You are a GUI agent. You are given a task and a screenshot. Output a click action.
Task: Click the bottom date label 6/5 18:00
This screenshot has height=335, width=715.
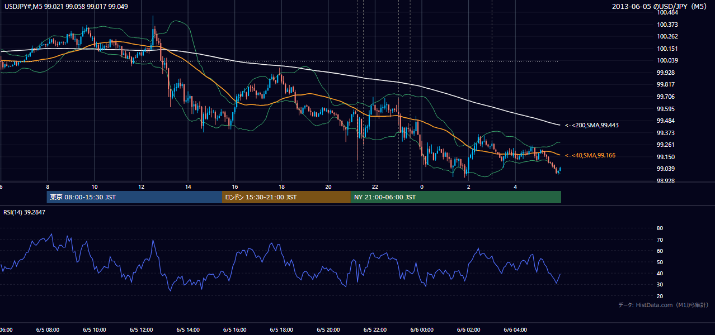click(x=281, y=329)
